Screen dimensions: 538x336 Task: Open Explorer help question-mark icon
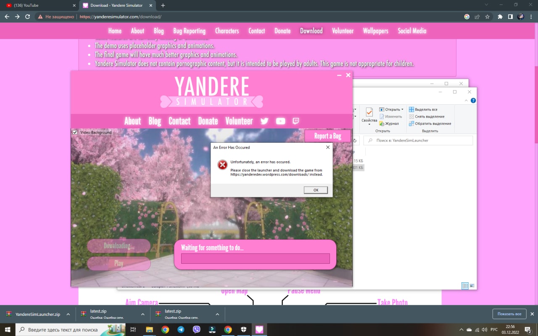point(473,101)
